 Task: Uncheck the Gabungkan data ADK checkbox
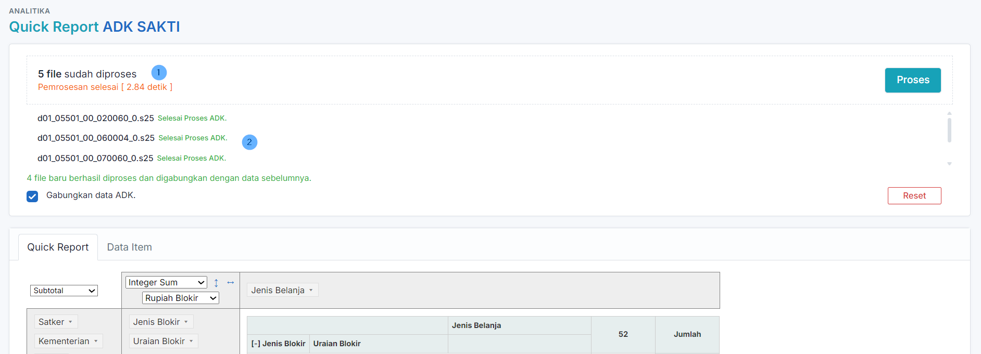pyautogui.click(x=32, y=196)
